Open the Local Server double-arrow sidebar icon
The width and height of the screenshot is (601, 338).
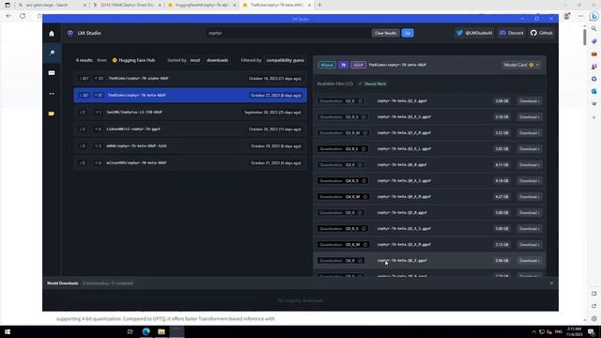[x=52, y=94]
